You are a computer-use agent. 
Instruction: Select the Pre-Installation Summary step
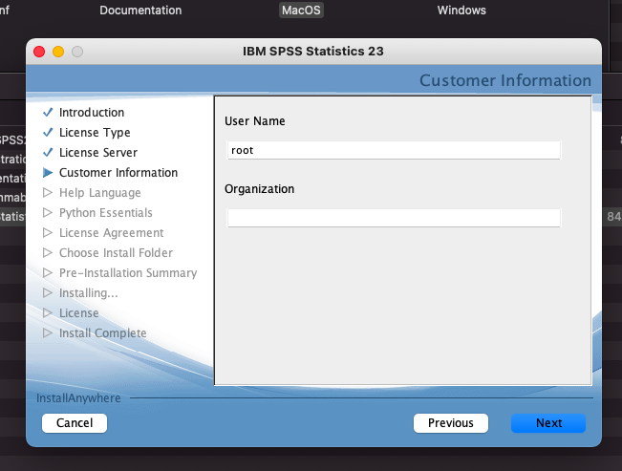point(128,273)
